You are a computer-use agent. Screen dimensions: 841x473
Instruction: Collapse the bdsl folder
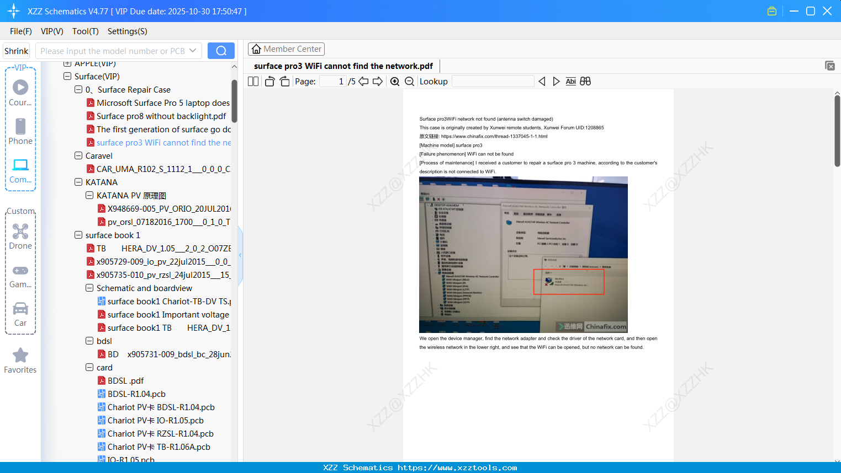[89, 341]
